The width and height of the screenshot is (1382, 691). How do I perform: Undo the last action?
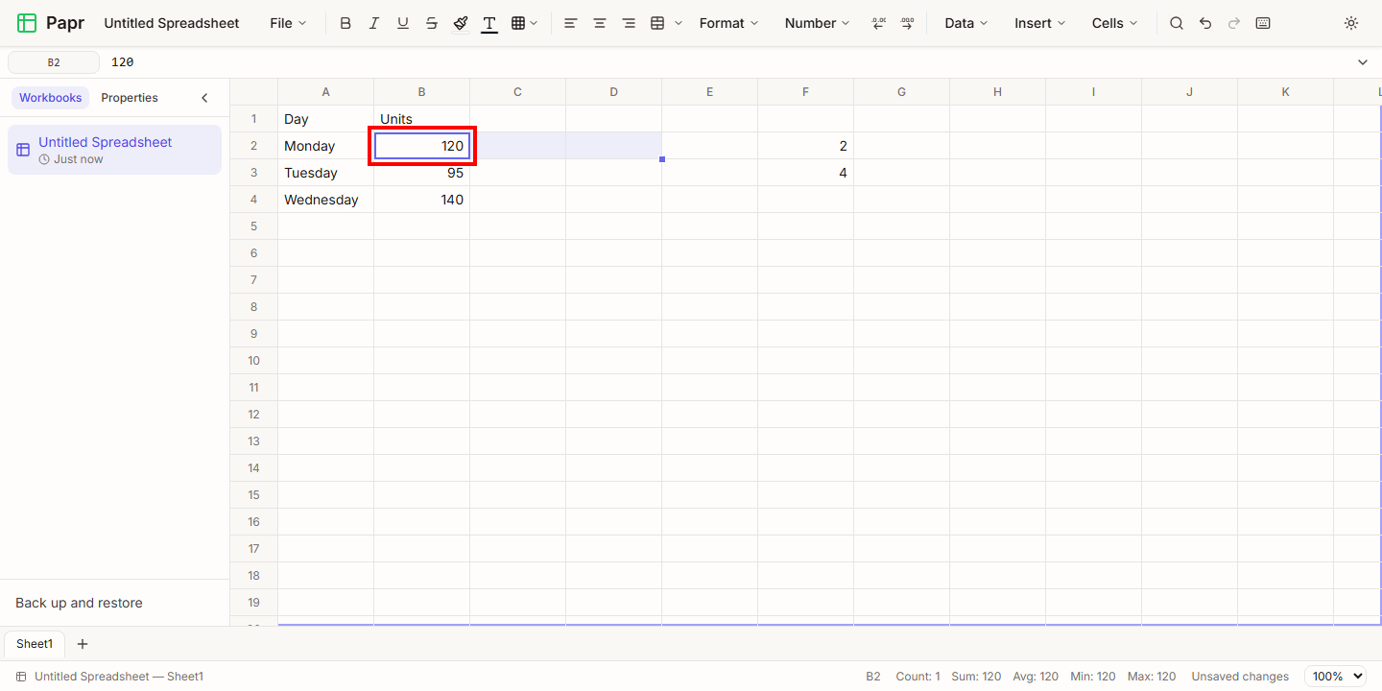[1205, 23]
